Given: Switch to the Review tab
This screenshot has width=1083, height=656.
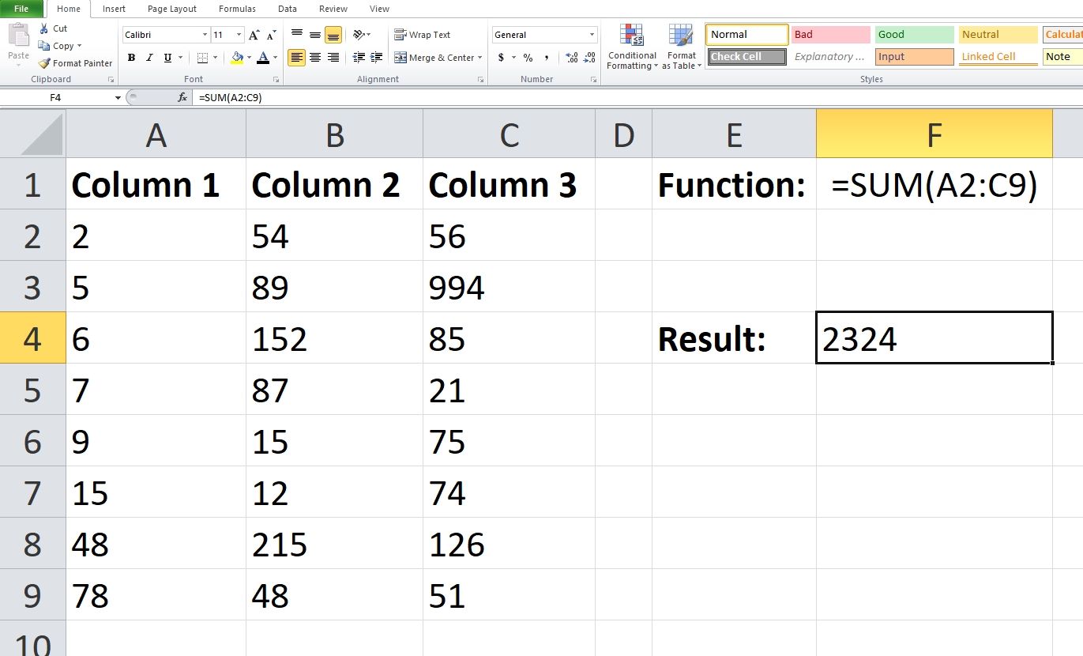Looking at the screenshot, I should tap(333, 9).
